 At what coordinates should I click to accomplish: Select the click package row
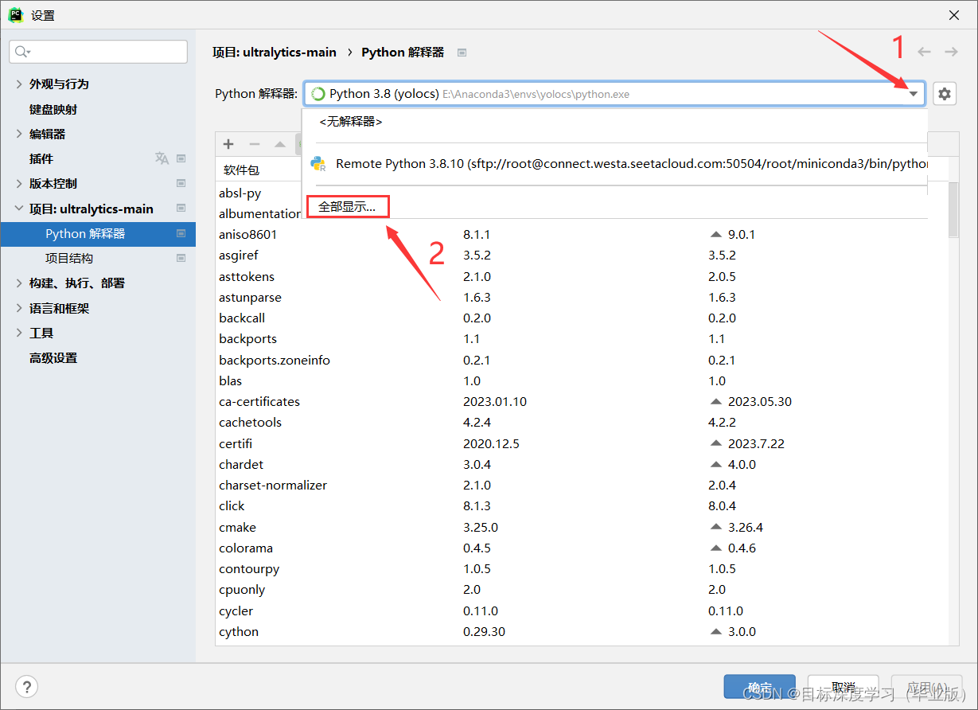click(582, 505)
